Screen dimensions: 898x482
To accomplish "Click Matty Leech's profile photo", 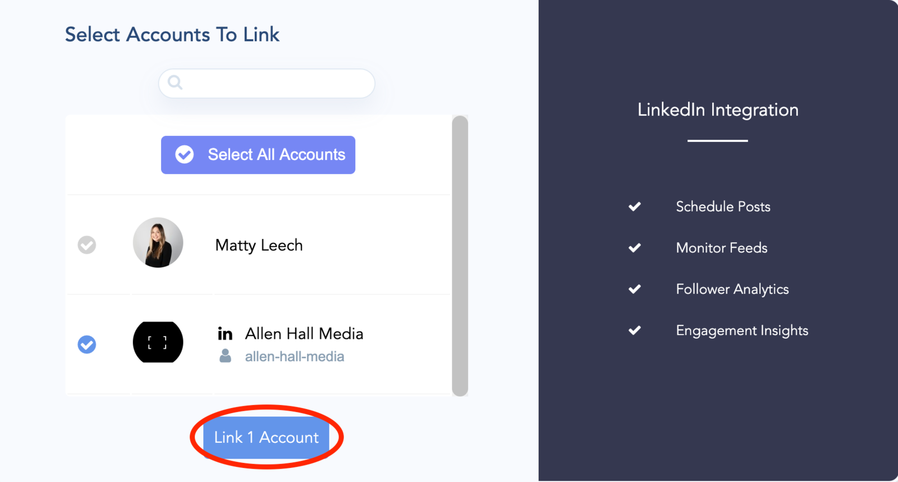I will pos(158,242).
